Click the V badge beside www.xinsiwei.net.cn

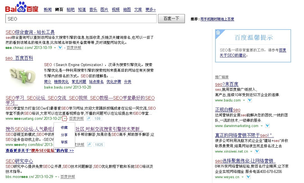coord(257,151)
